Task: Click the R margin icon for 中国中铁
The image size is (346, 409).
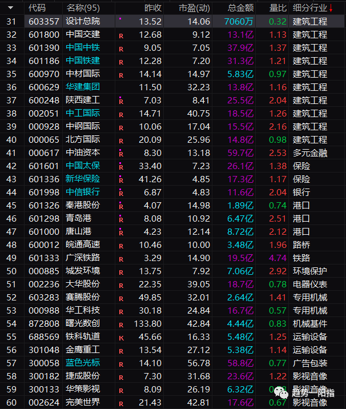Action: tap(121, 49)
